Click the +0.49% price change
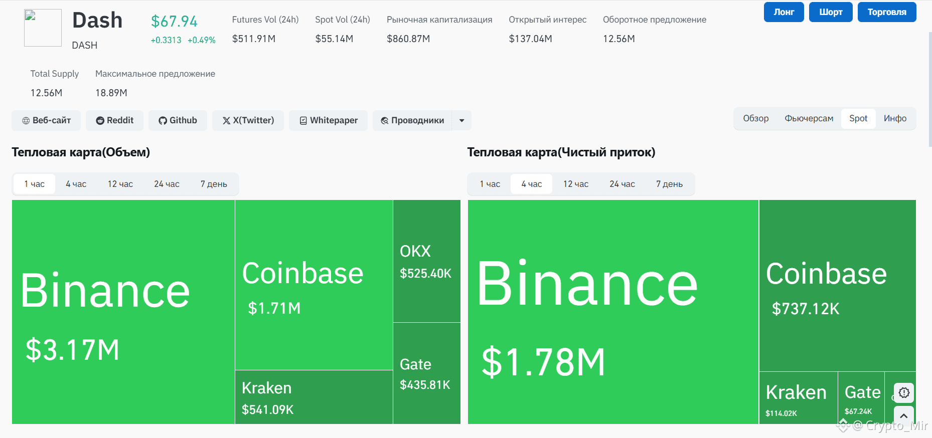The width and height of the screenshot is (932, 438). 202,40
